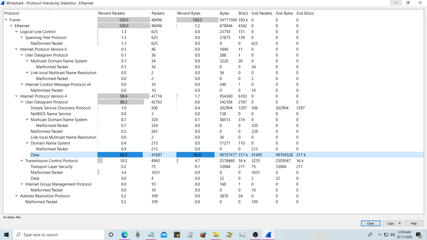Close the Protocol Hierarchy Statistics dialog

[371, 223]
